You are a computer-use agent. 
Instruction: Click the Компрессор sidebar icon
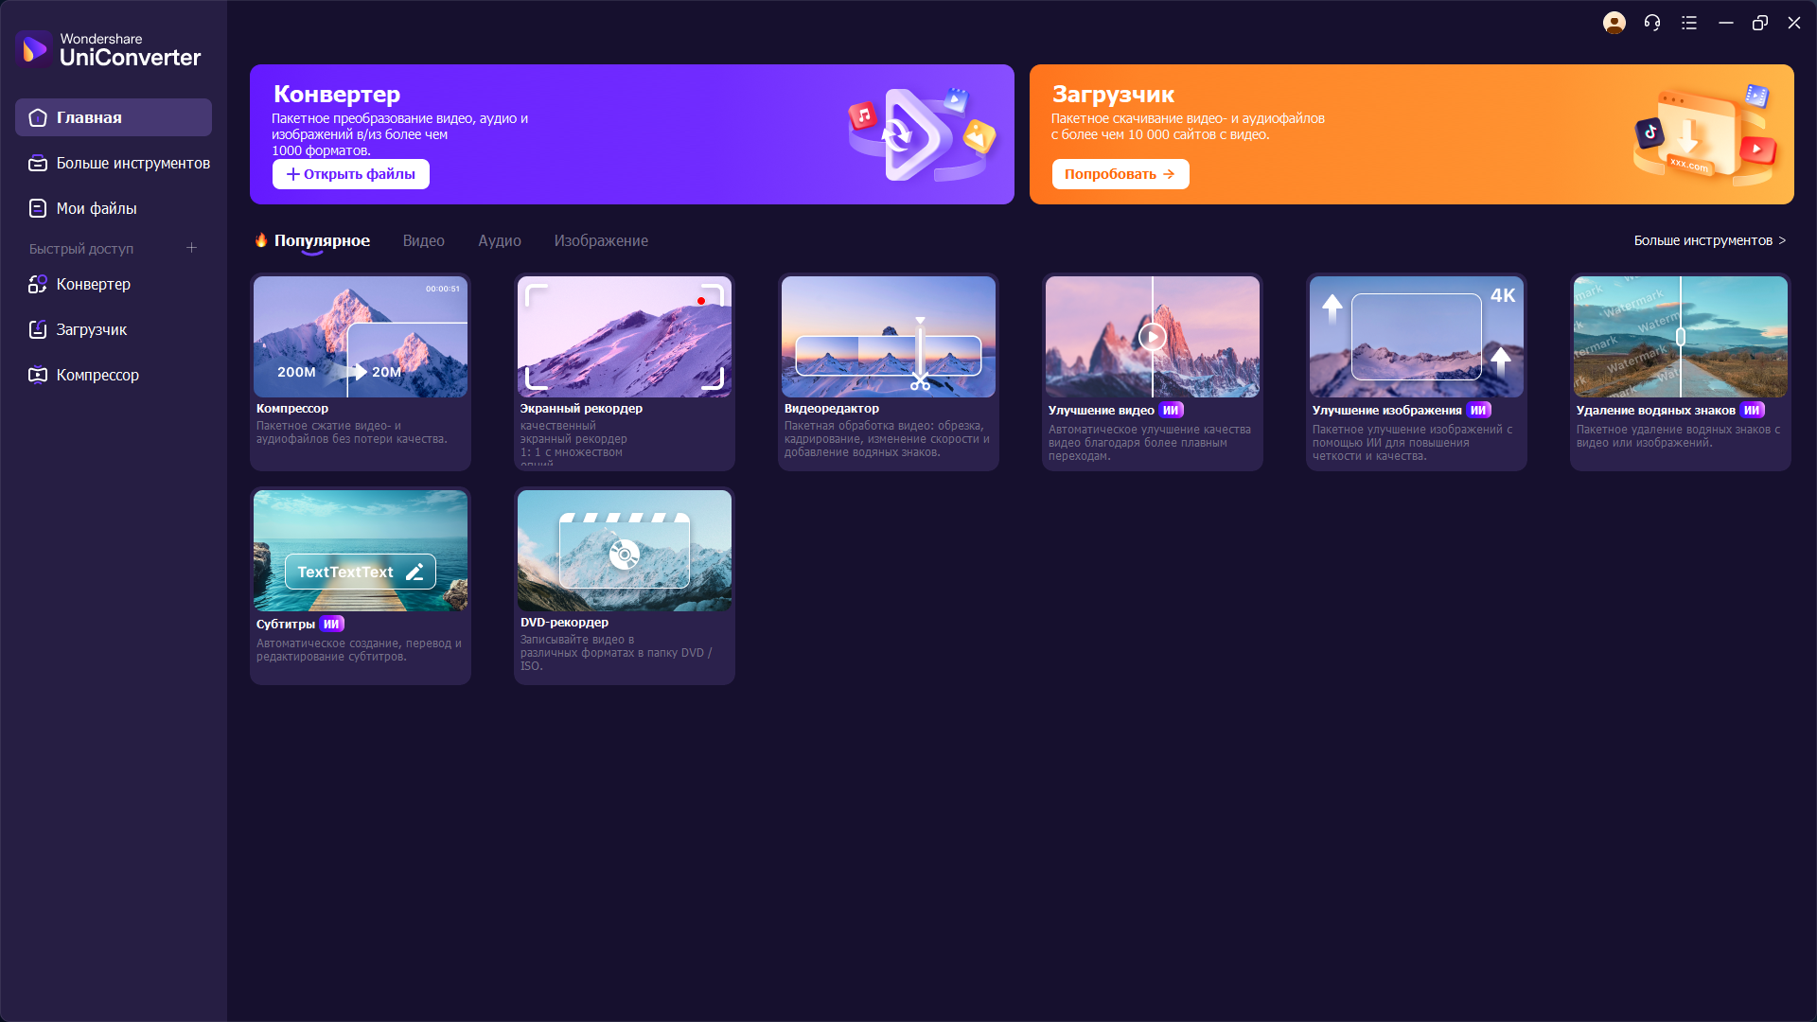click(38, 375)
